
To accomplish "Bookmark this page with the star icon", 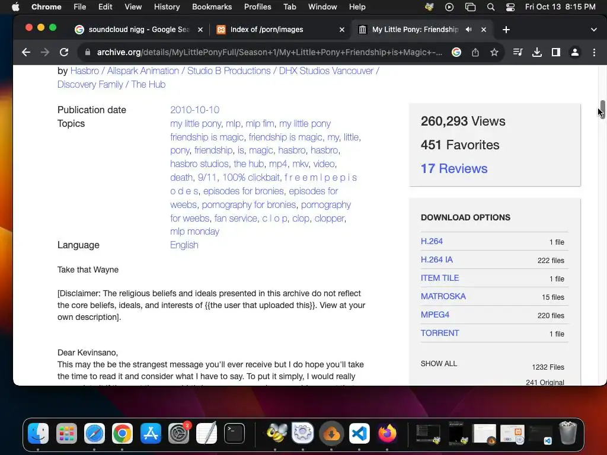I will tap(494, 52).
